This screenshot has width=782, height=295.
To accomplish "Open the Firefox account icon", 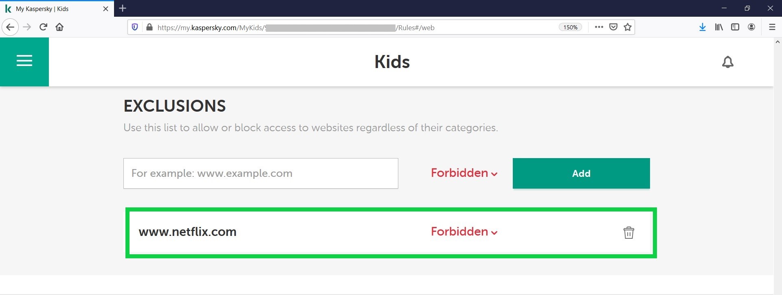I will pyautogui.click(x=751, y=27).
